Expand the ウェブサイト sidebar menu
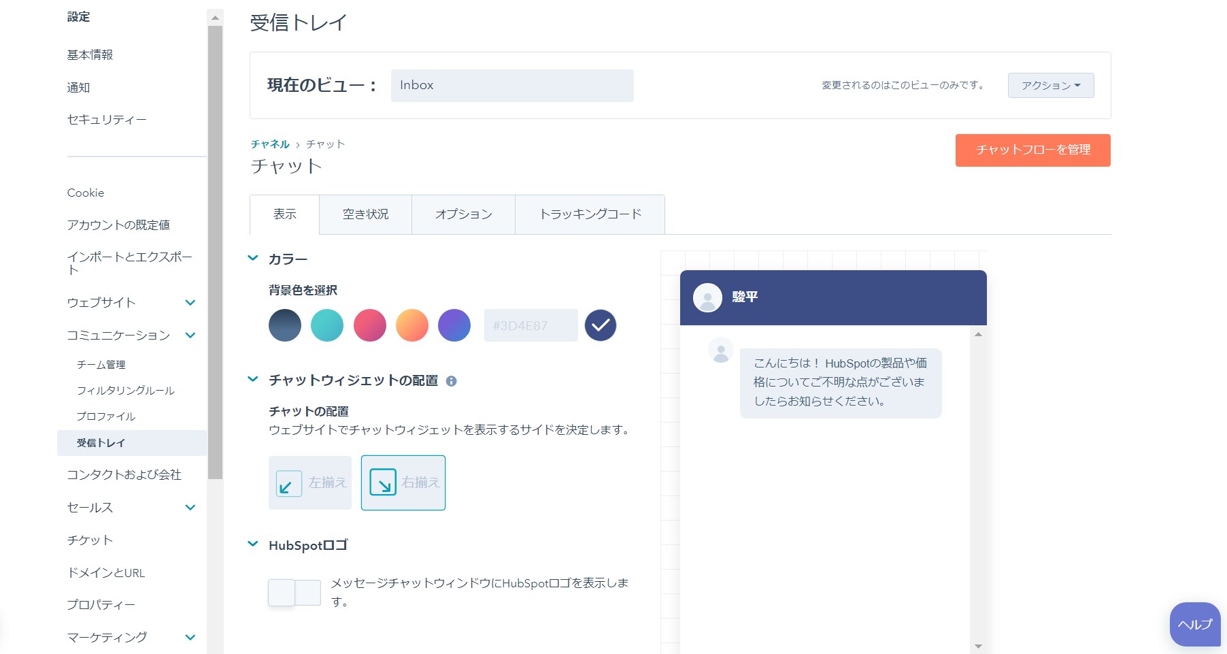The height and width of the screenshot is (654, 1227). coord(190,302)
